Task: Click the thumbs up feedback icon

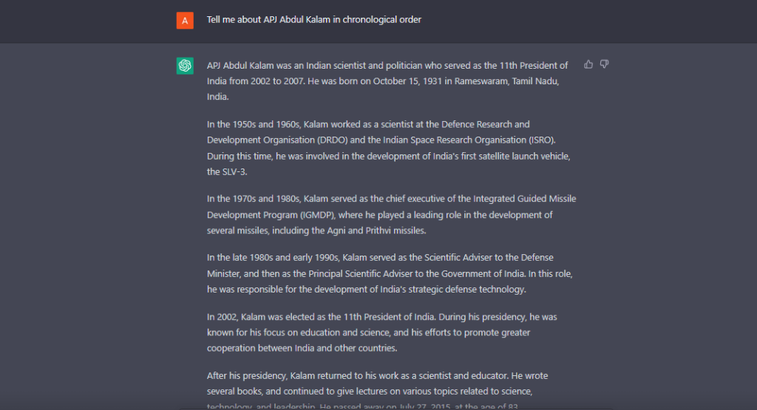Action: pos(588,64)
